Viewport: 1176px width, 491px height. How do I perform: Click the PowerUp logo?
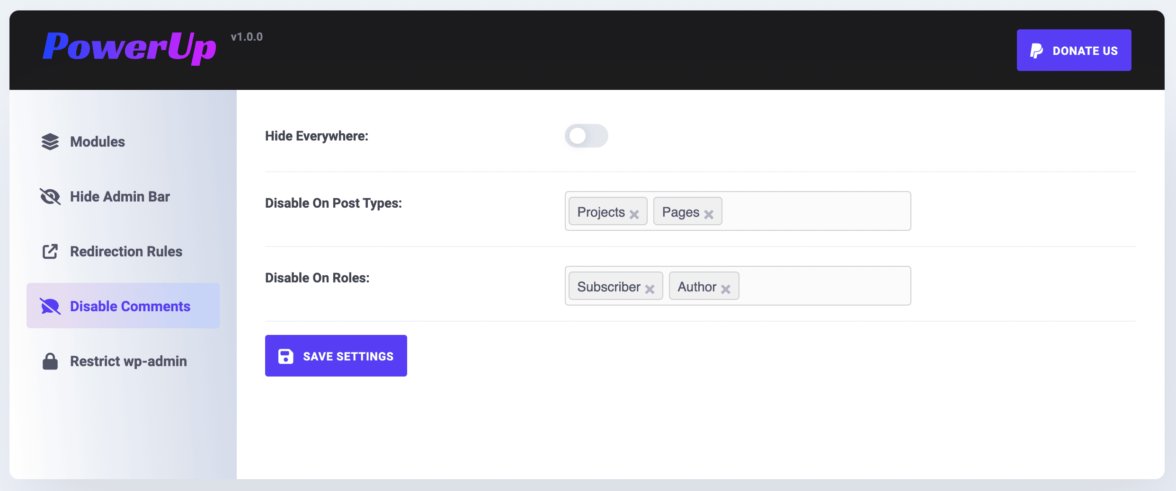pos(129,47)
